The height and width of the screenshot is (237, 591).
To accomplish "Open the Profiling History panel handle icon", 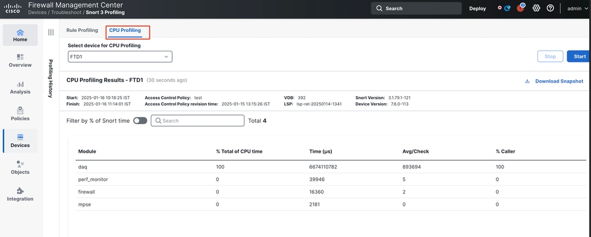I will tap(51, 32).
